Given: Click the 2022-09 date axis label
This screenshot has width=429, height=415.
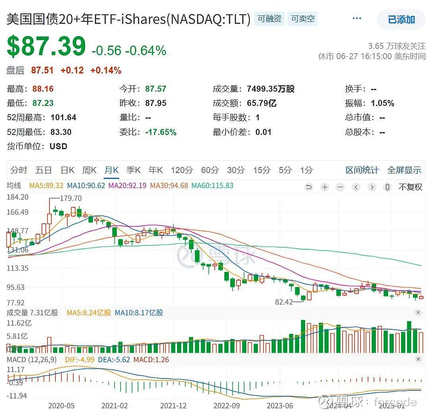Looking at the screenshot, I should tap(226, 406).
